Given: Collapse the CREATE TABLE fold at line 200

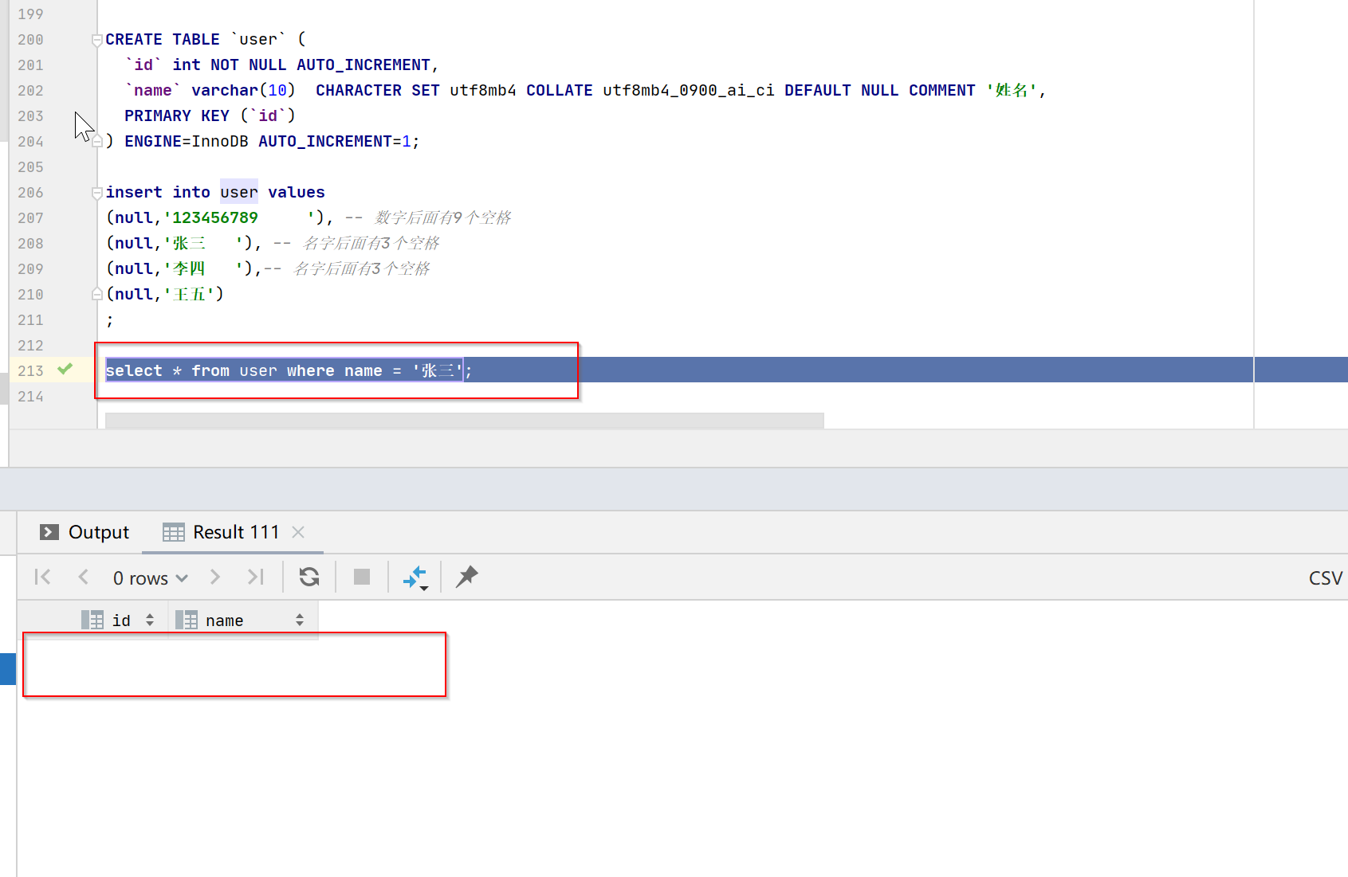Looking at the screenshot, I should (96, 38).
